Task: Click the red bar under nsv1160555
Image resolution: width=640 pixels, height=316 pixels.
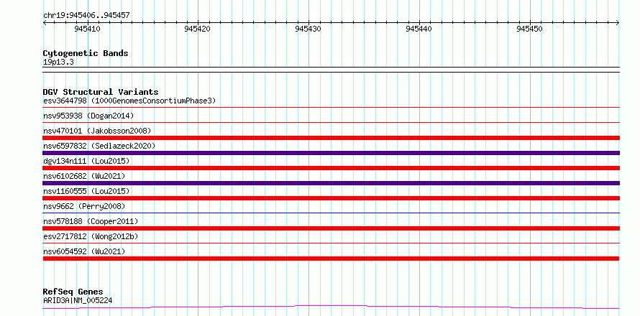Action: click(332, 198)
